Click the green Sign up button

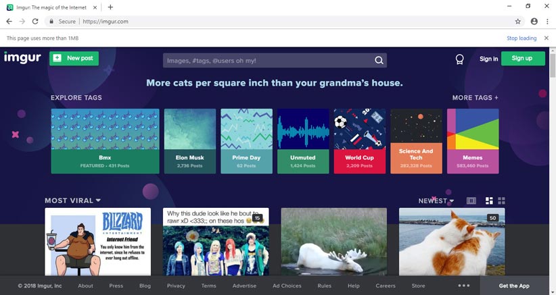click(x=523, y=58)
